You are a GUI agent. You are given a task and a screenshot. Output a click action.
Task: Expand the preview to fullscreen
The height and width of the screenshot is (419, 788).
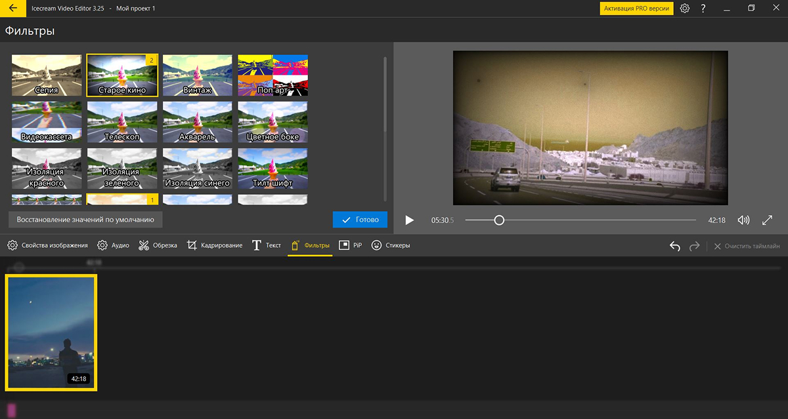(767, 220)
